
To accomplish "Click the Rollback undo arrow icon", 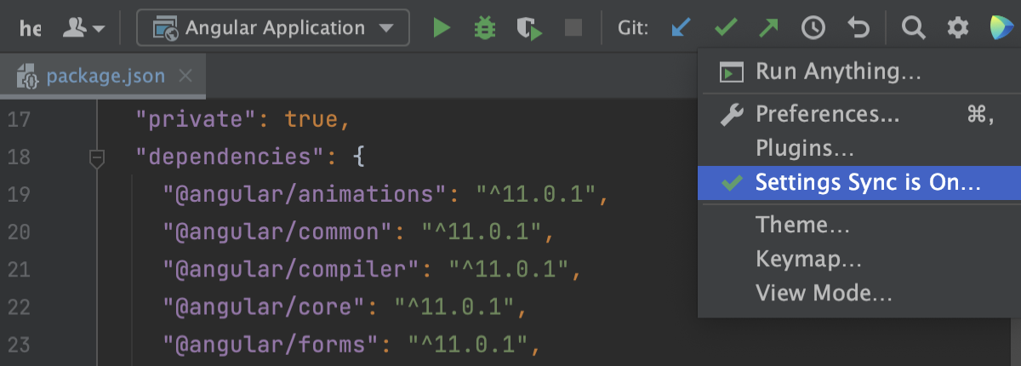I will click(858, 28).
